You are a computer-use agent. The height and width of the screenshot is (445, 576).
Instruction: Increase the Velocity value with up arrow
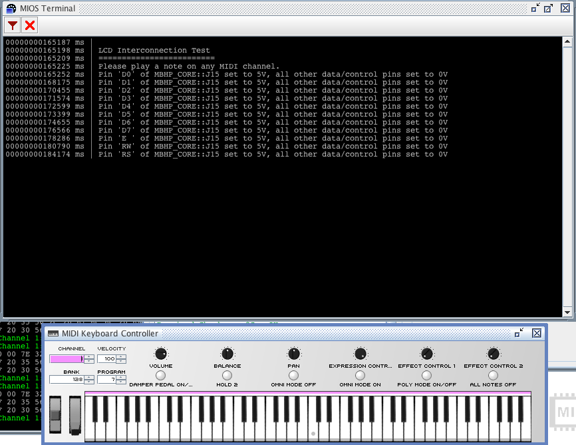click(x=121, y=356)
